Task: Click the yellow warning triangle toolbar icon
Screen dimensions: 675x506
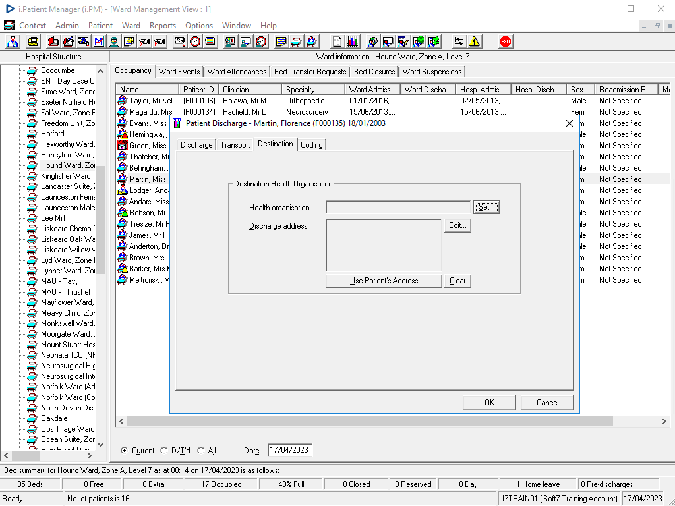Action: pos(475,42)
